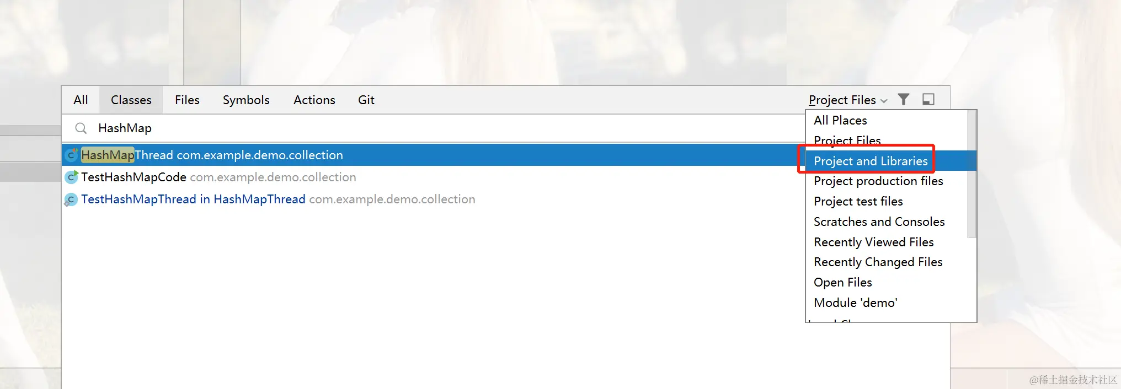Switch to the Classes tab
Image resolution: width=1121 pixels, height=389 pixels.
(x=131, y=100)
